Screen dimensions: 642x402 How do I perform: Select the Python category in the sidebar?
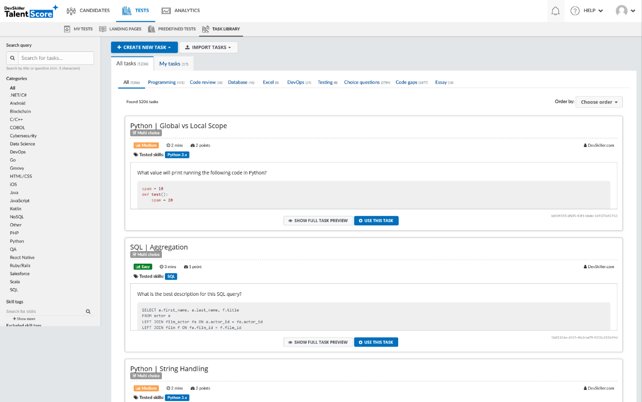tap(17, 241)
